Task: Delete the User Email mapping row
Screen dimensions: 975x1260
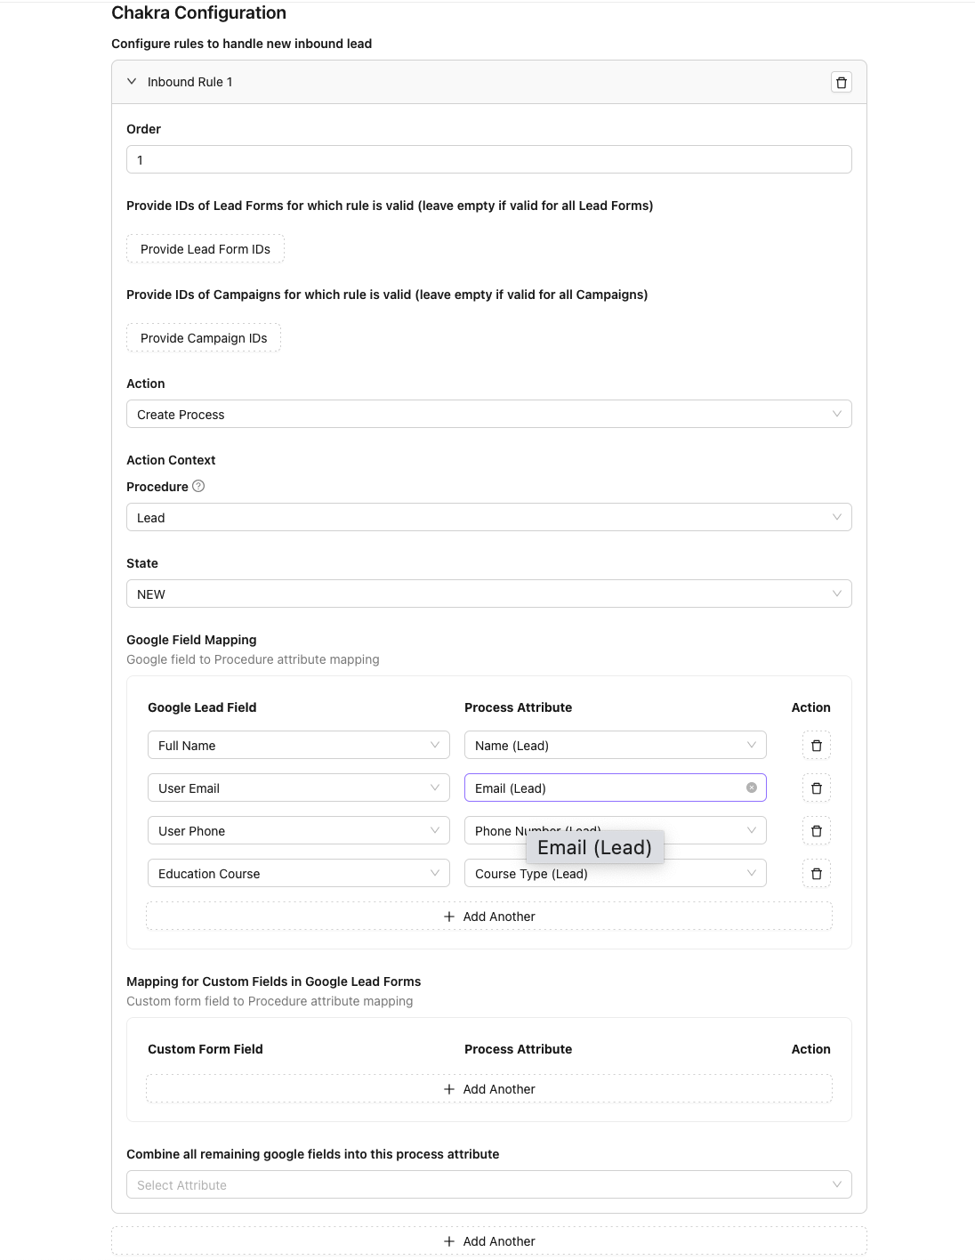Action: tap(816, 788)
